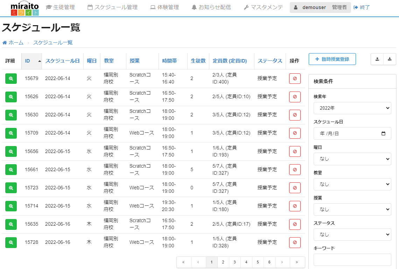The image size is (399, 269).
Task: Open details for schedule ID 15630
Action: tap(11, 115)
